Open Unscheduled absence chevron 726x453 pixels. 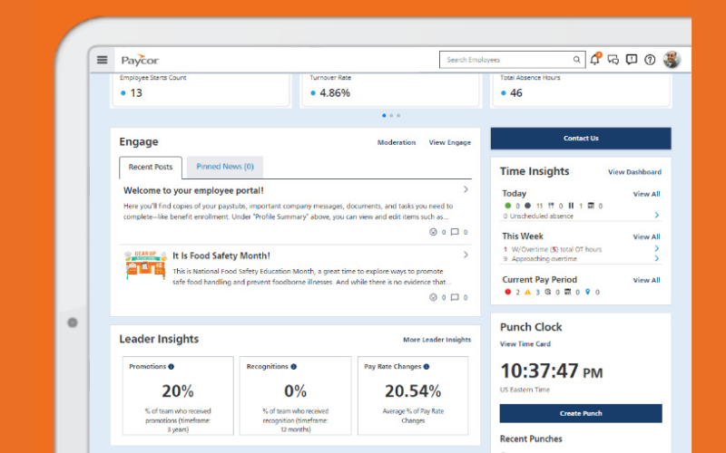[656, 215]
